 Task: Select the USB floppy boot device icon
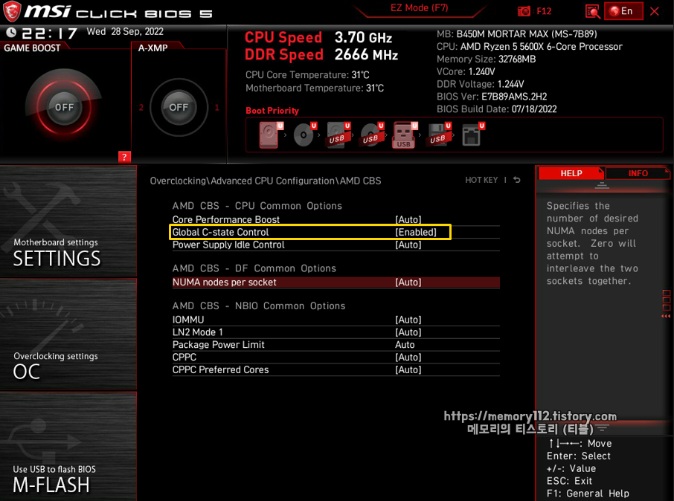coord(438,135)
